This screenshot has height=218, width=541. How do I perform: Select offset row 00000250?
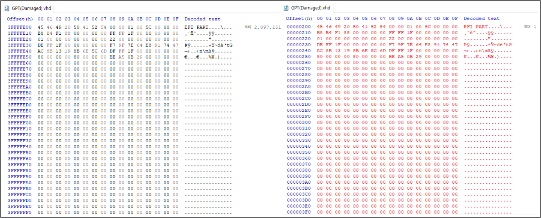(399, 56)
